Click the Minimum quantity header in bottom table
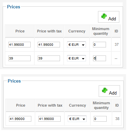127x131 pixels. pos(101,105)
